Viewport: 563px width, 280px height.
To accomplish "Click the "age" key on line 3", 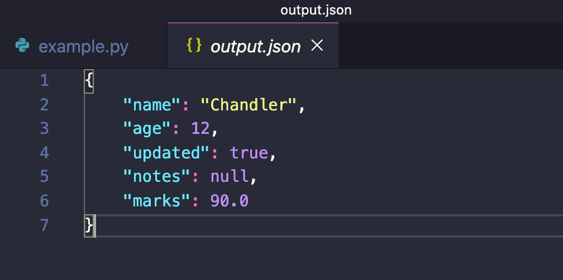I will point(146,129).
